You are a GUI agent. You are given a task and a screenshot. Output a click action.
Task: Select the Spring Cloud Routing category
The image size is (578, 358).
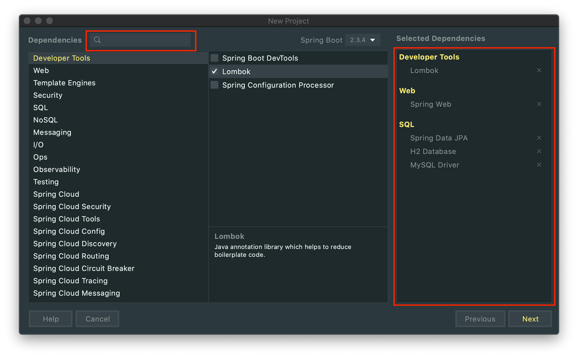[118, 256]
